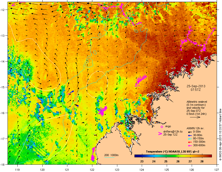Click the '0.5m/s (1kt 24h)' text

pos(196,114)
